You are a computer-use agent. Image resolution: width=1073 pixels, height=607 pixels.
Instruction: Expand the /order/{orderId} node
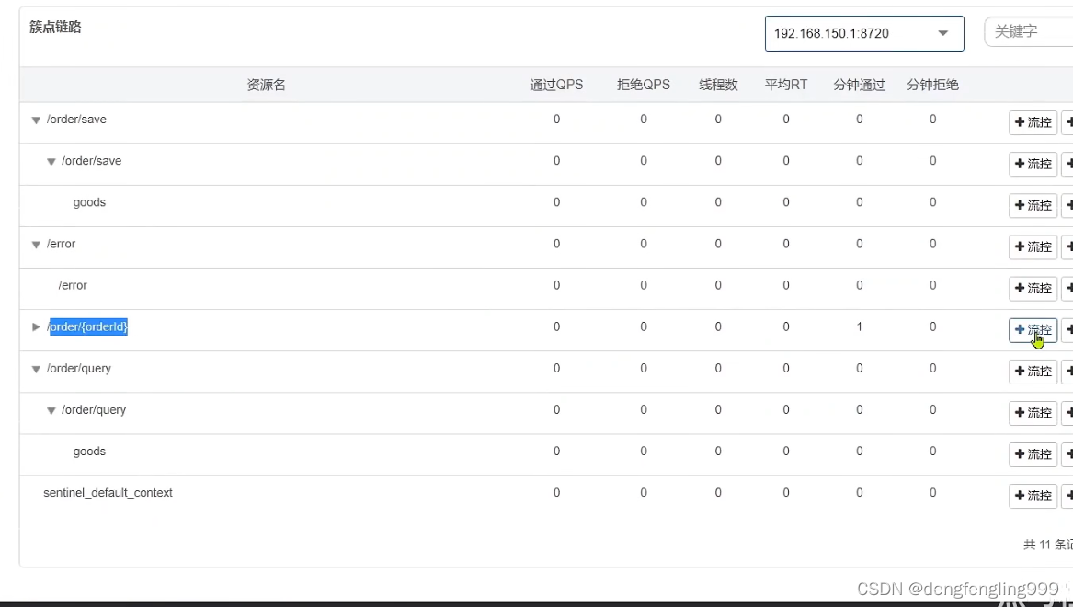pyautogui.click(x=36, y=327)
